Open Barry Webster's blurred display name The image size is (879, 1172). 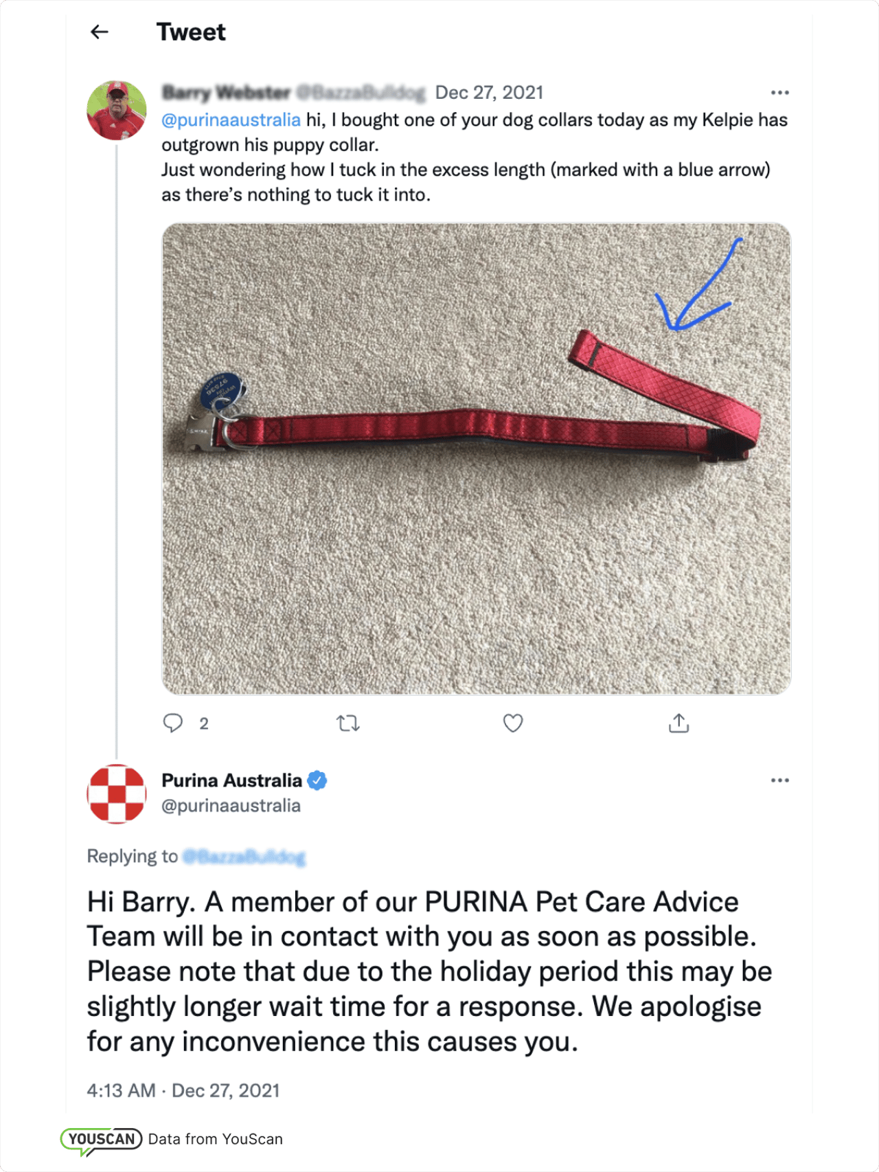226,92
